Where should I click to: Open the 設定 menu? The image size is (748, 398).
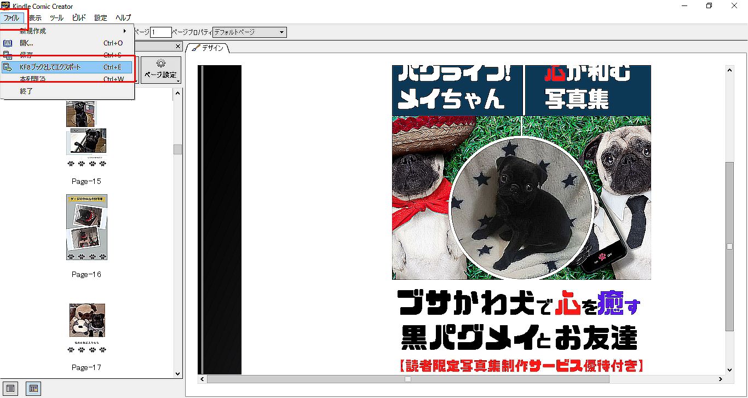point(101,18)
